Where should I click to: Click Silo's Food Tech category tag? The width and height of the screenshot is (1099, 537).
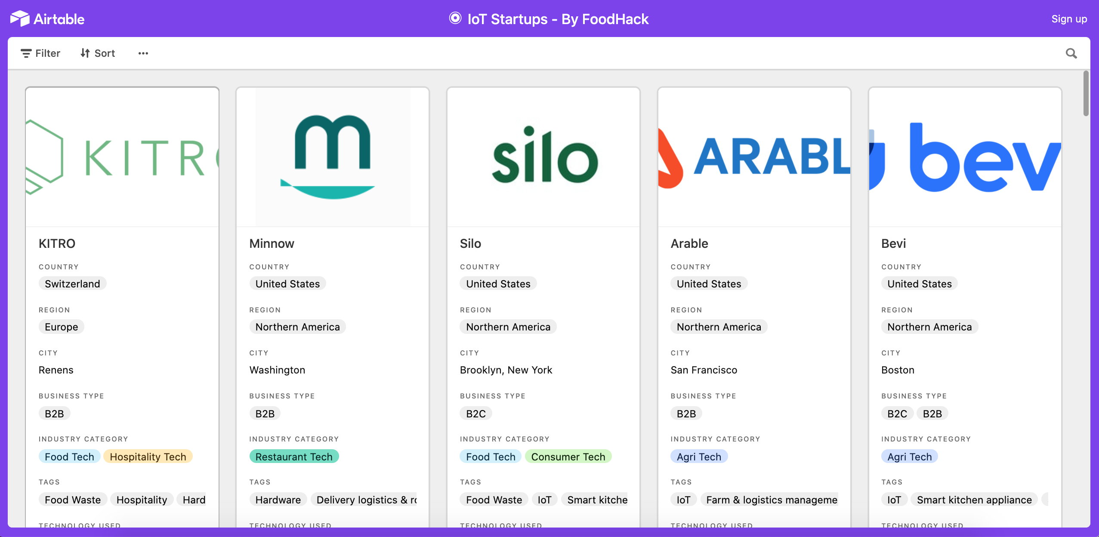pyautogui.click(x=491, y=457)
